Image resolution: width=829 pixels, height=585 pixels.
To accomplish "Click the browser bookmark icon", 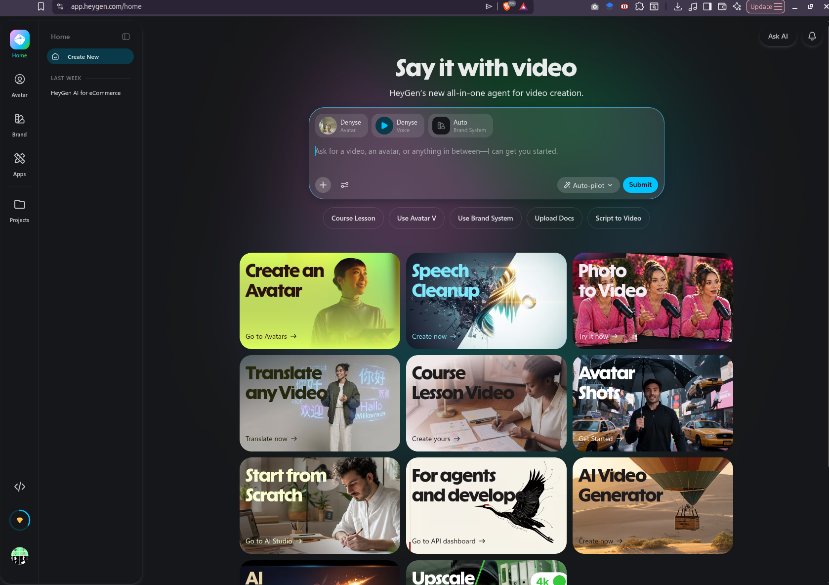I will (41, 6).
